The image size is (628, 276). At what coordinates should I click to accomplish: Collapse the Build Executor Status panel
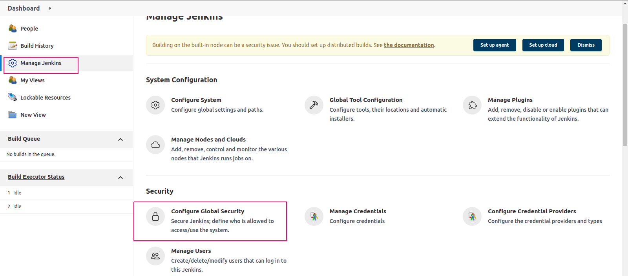click(120, 178)
